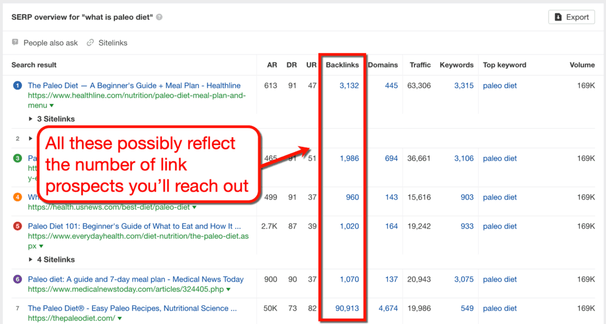Open thepaleodiet.com URL dropdown arrow
Screen dimensions: 606x324
(x=120, y=319)
